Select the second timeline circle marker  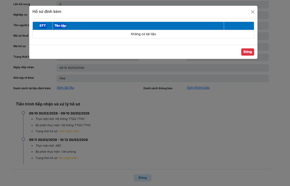coord(23,139)
